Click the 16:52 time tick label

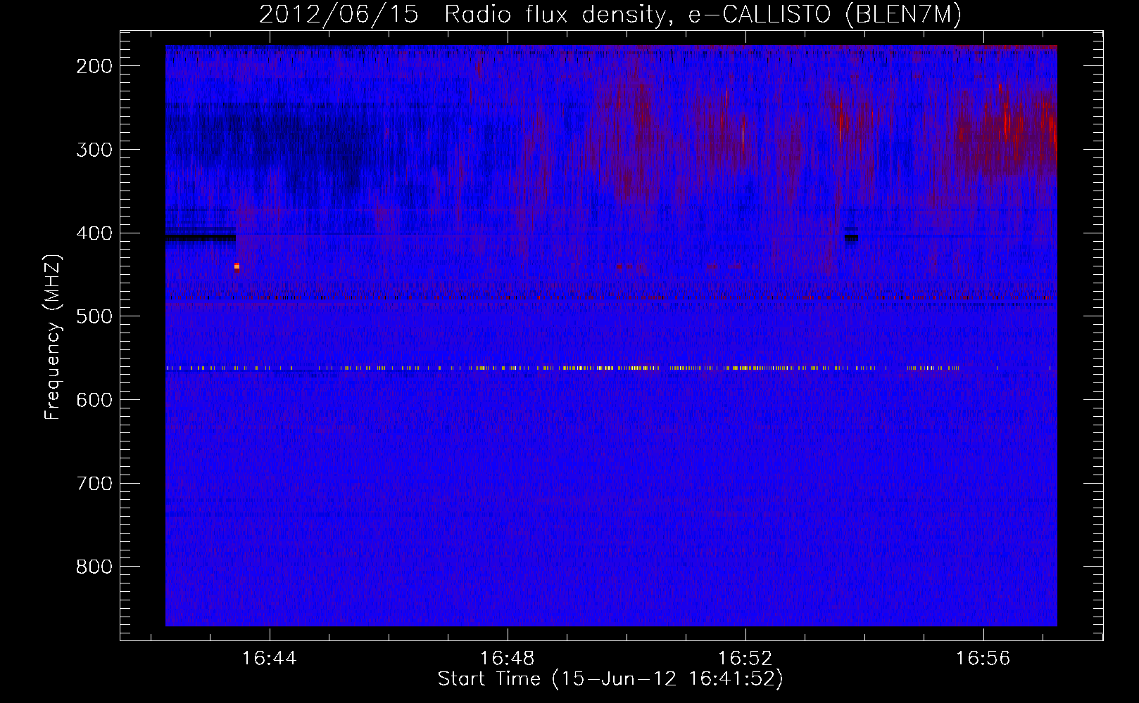point(745,659)
